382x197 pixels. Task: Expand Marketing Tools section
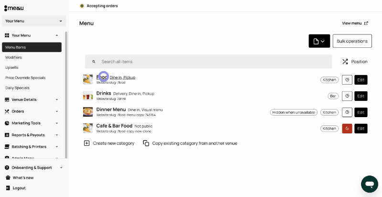click(32, 123)
